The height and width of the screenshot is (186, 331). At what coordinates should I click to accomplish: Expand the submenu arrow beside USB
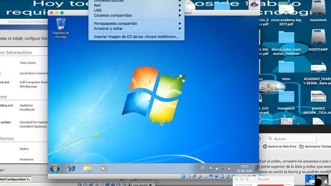pos(180,10)
